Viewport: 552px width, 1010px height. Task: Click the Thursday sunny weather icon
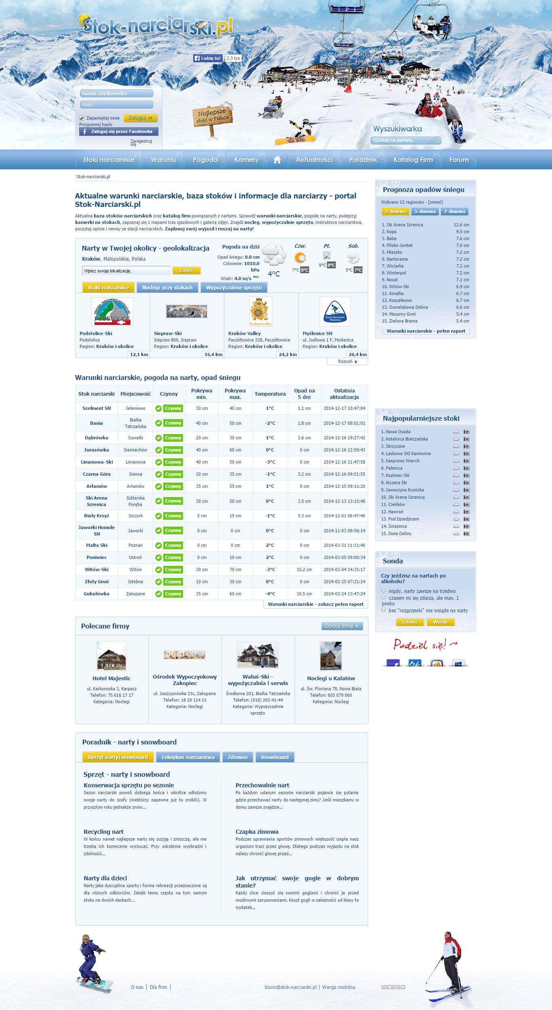pos(300,258)
